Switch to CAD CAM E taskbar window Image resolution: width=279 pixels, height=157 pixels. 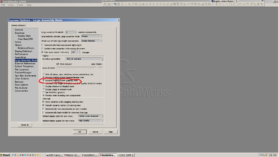(126, 155)
